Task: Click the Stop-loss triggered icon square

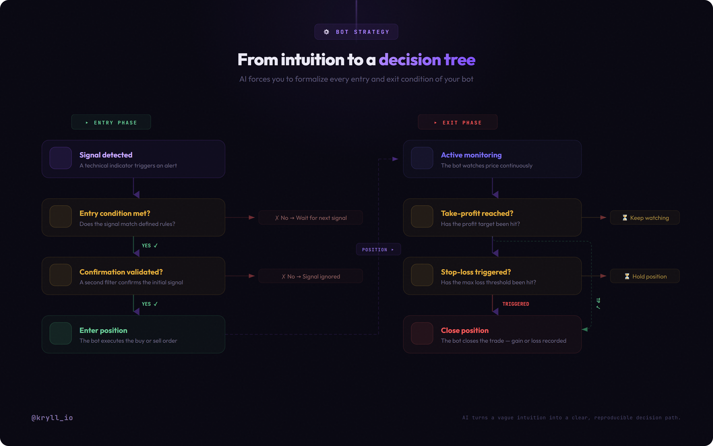Action: (x=422, y=275)
